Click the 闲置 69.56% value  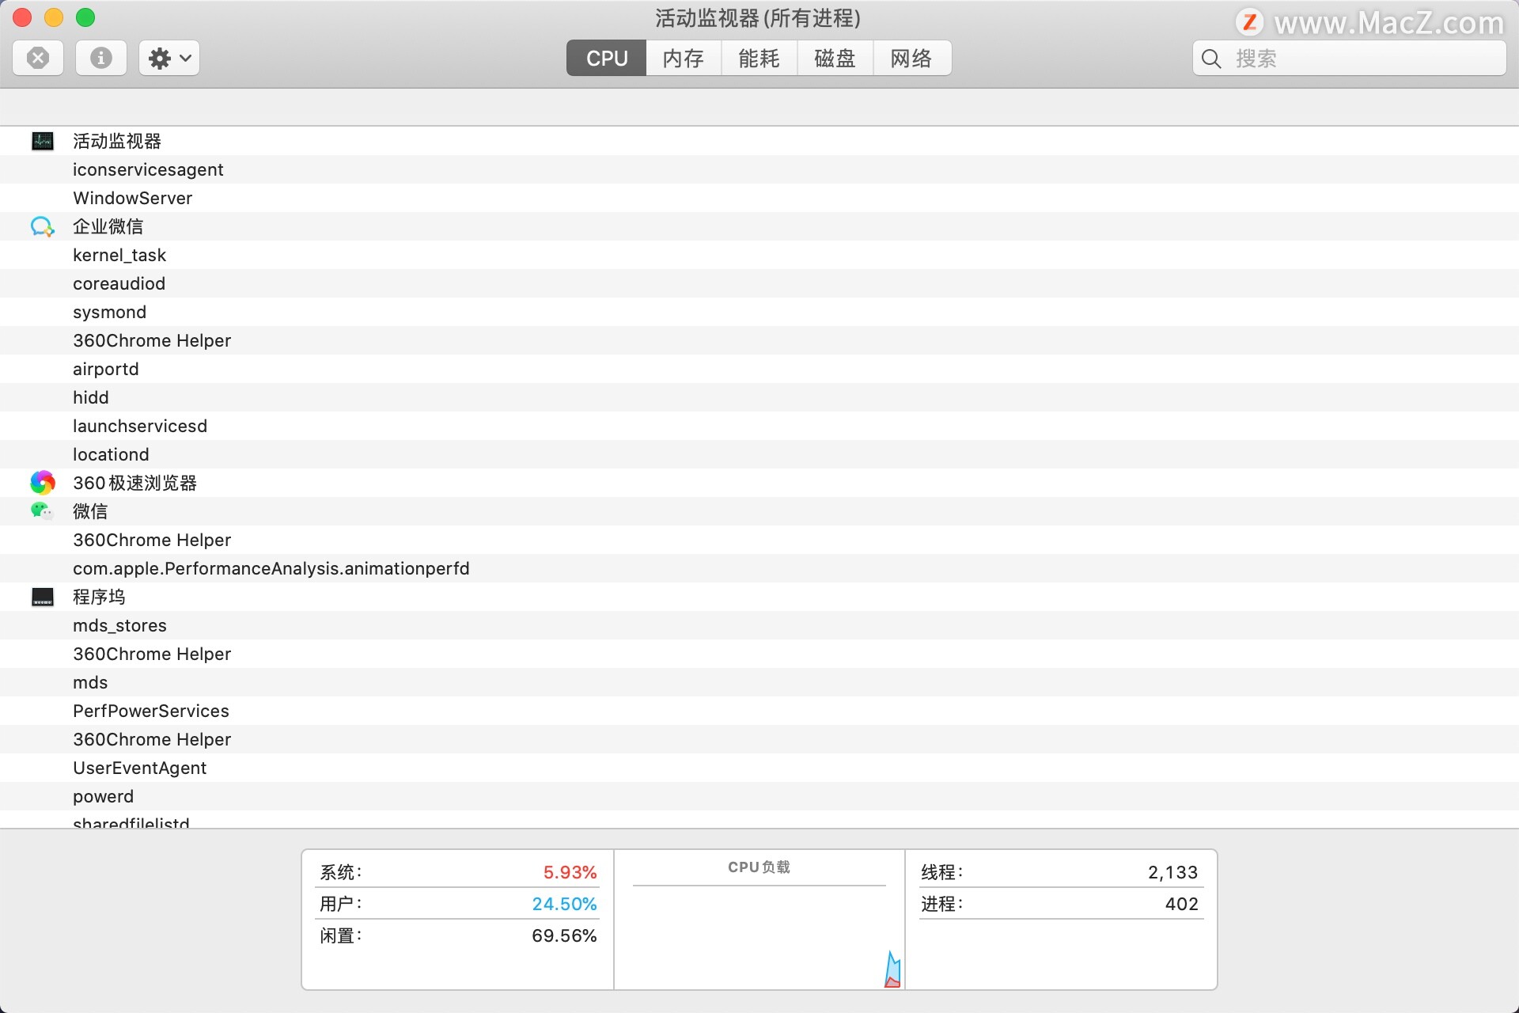coord(564,935)
